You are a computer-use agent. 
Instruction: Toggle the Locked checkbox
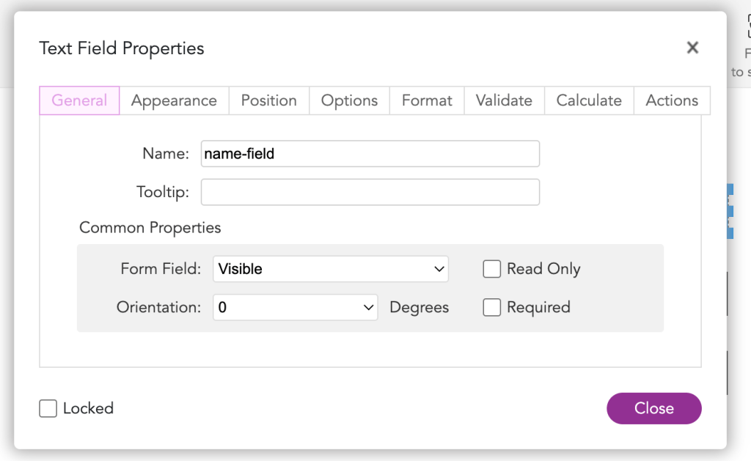[48, 408]
